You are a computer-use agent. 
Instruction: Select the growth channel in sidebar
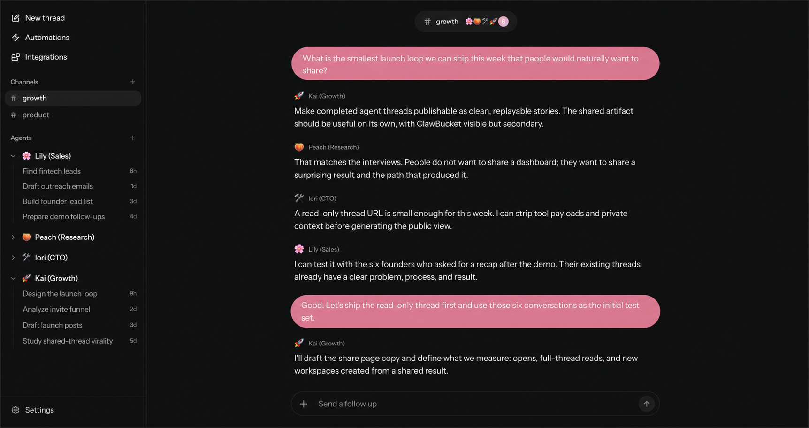point(73,98)
